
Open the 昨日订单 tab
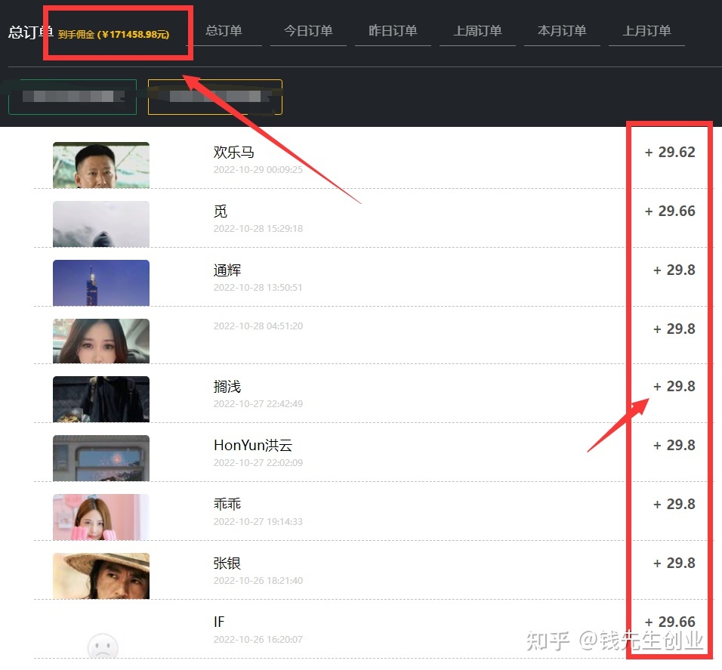(393, 31)
